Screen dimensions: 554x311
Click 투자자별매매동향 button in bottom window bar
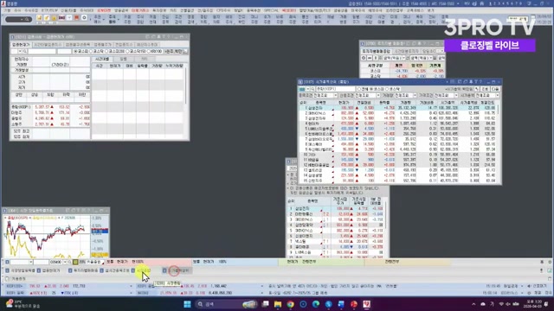click(83, 270)
